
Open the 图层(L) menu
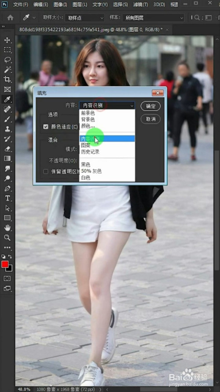[80, 4]
